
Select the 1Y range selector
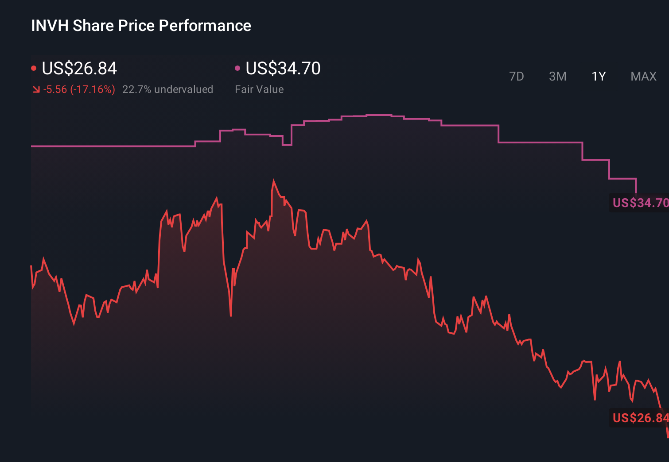[x=598, y=76]
